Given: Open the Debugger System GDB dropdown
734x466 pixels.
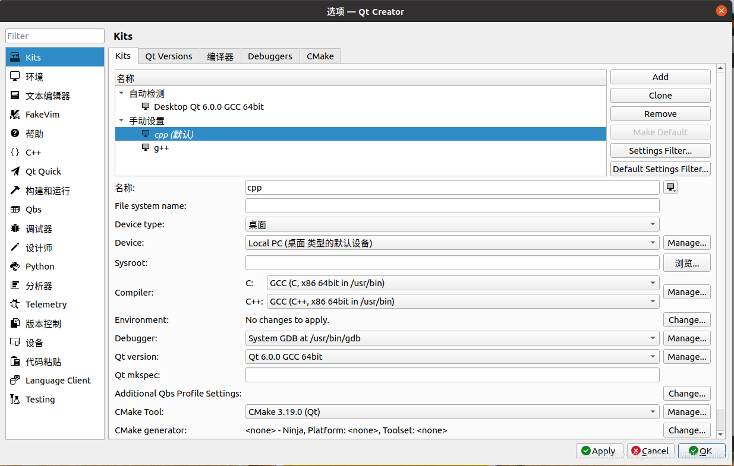Looking at the screenshot, I should coord(452,338).
